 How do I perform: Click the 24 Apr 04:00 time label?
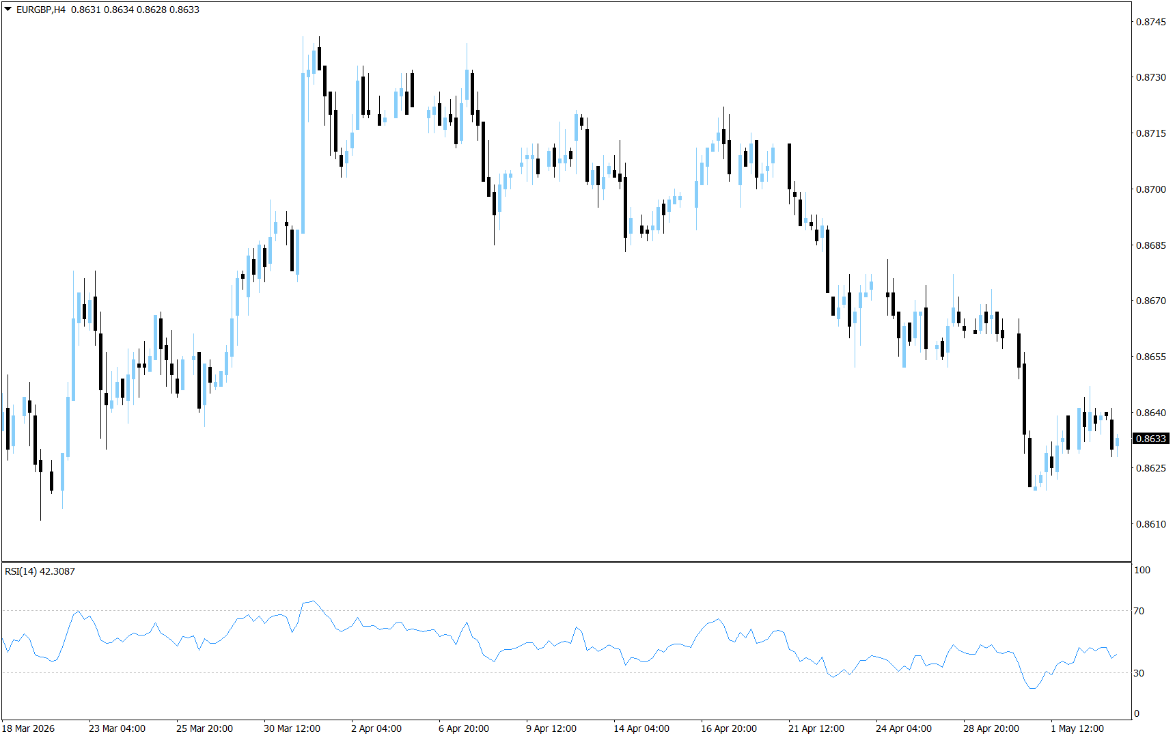coord(904,728)
